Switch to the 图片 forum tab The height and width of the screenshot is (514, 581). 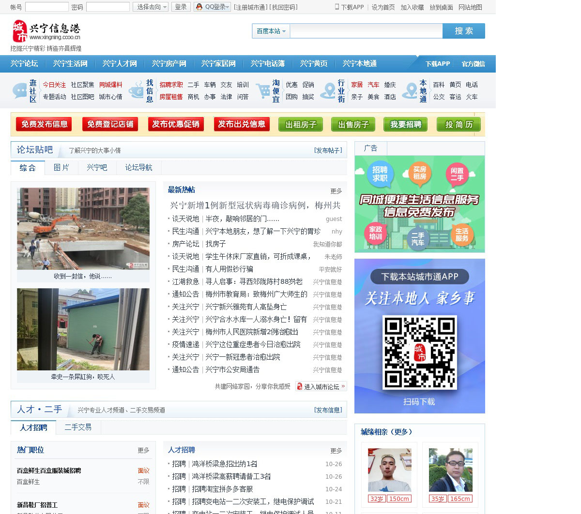(61, 167)
